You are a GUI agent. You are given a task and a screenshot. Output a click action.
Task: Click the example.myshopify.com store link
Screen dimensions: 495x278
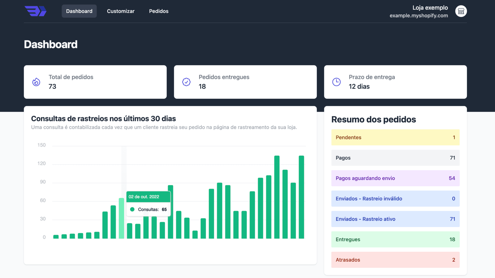419,16
